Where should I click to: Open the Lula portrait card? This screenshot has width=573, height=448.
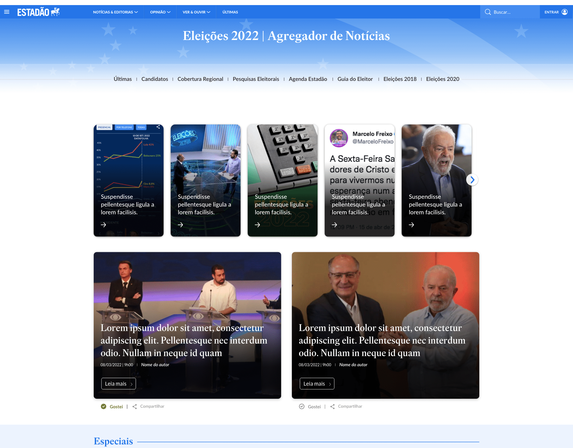pos(437,180)
